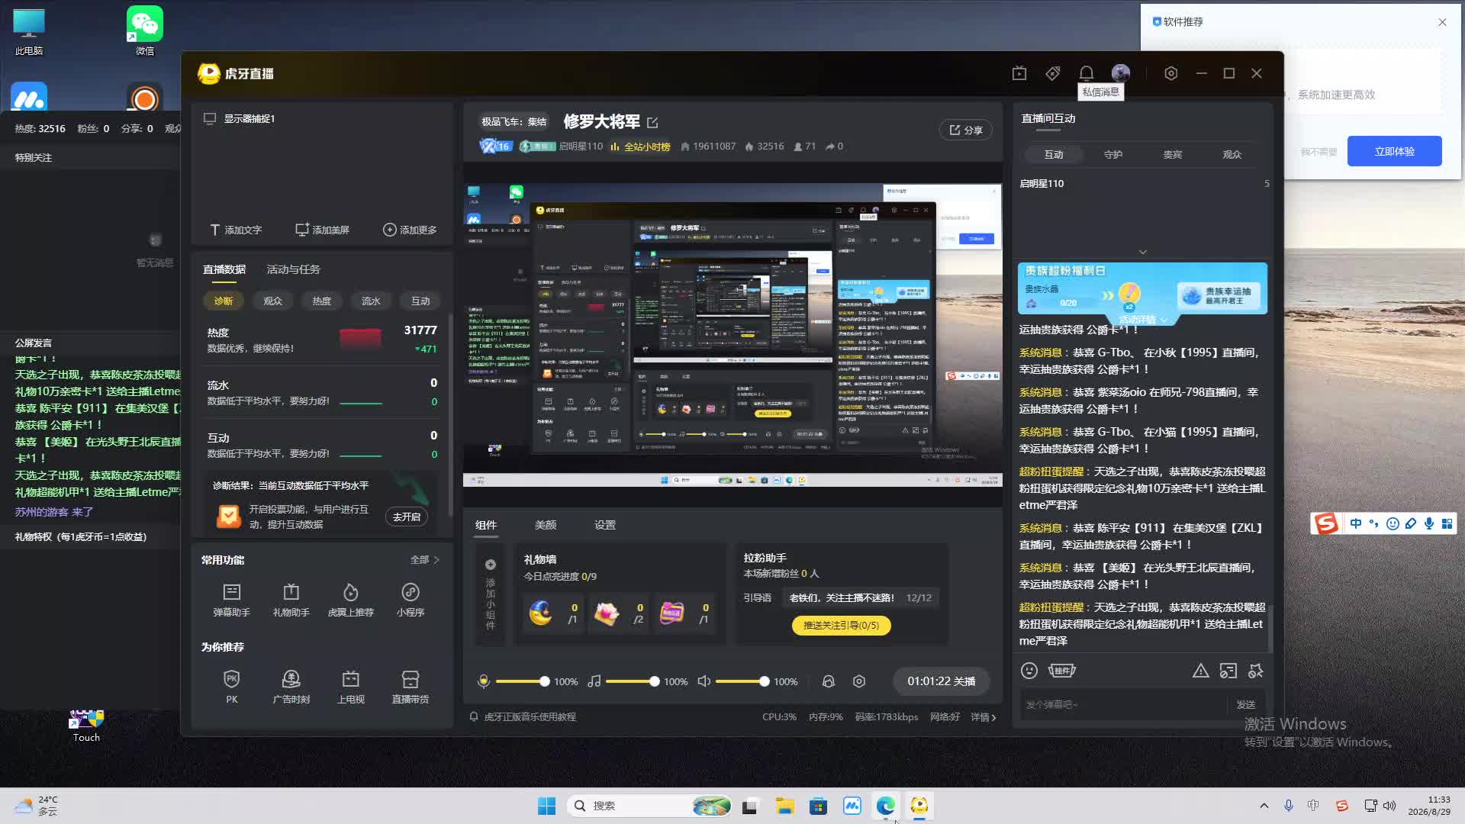This screenshot has height=824, width=1465.
Task: Adjust music volume slider handle
Action: [x=654, y=681]
